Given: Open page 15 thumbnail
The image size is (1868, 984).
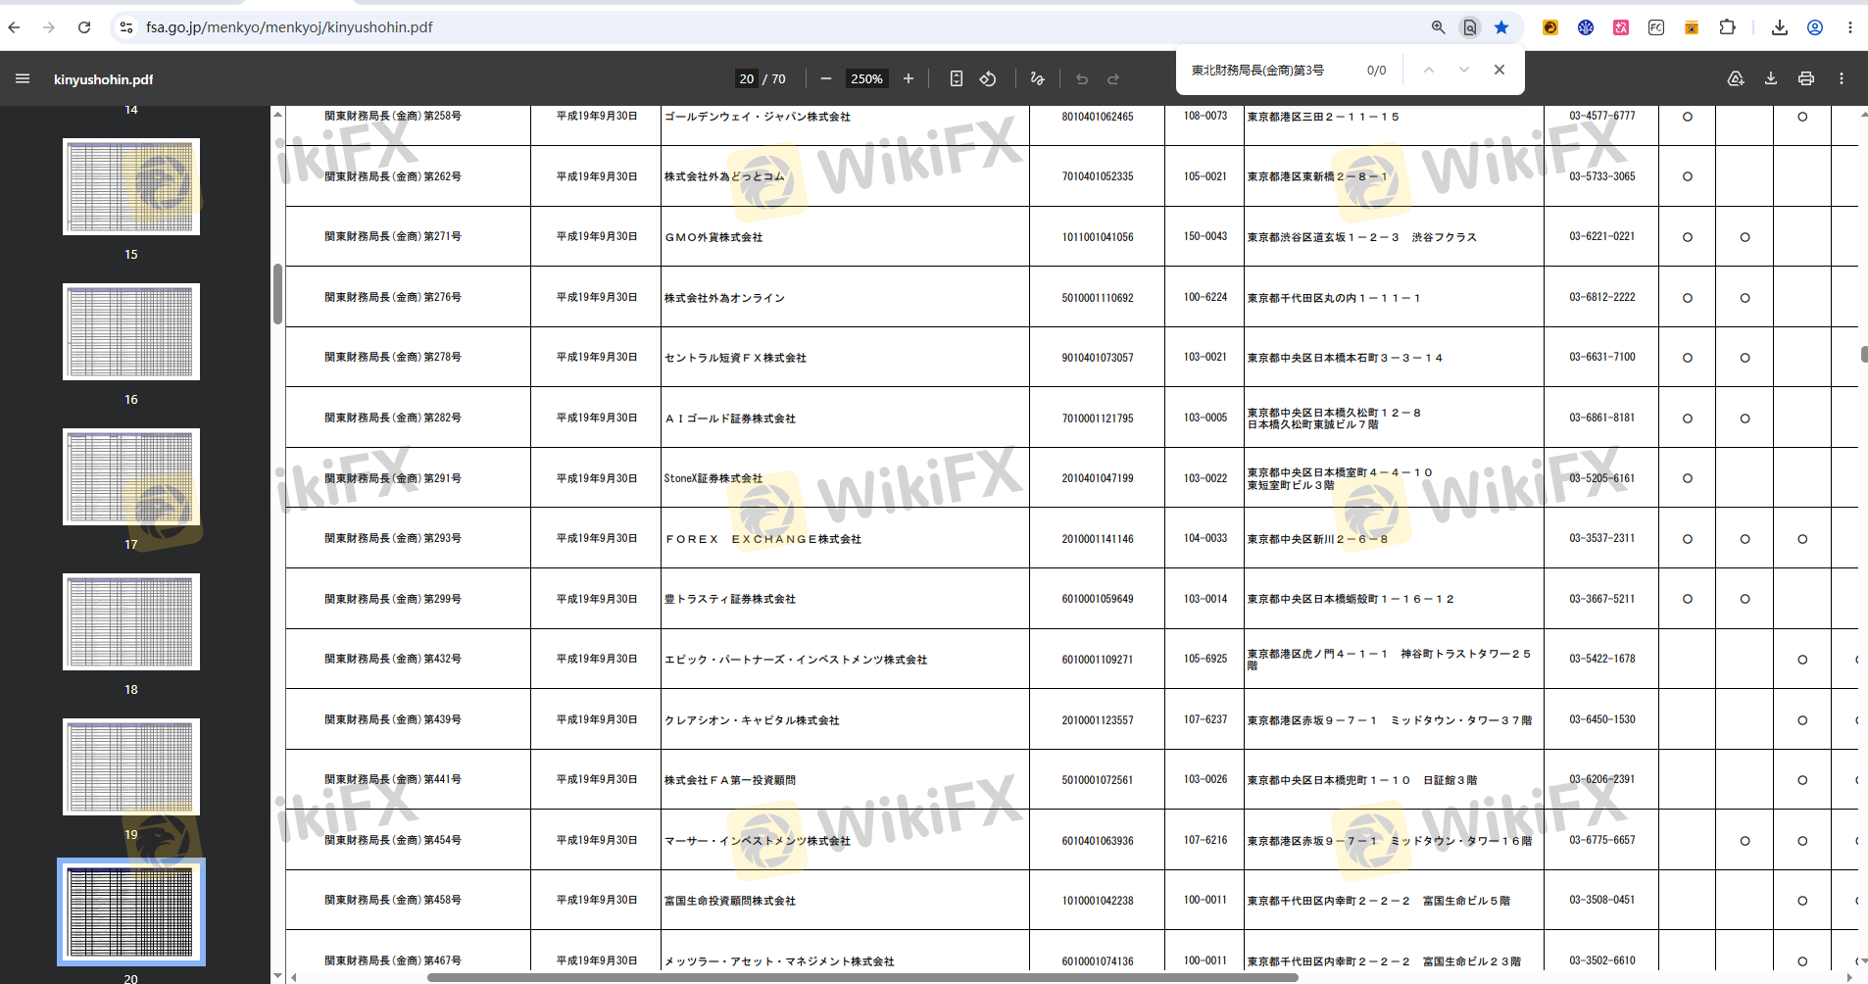Looking at the screenshot, I should 131,186.
